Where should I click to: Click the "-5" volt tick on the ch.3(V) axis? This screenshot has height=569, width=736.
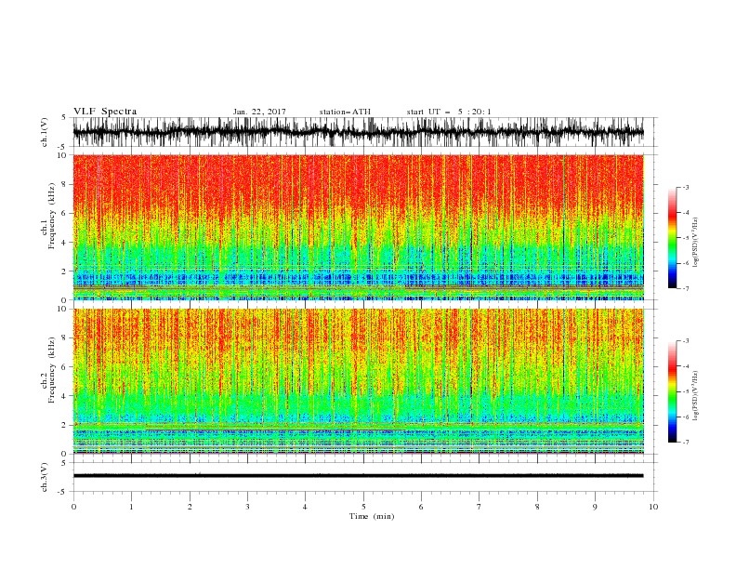pos(62,492)
